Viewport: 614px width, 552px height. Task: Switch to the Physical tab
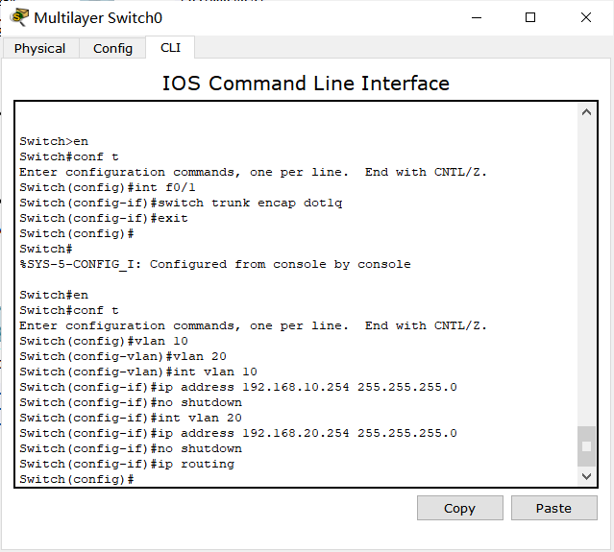pyautogui.click(x=40, y=48)
